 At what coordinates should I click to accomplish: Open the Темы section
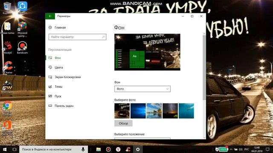[x=55, y=87]
